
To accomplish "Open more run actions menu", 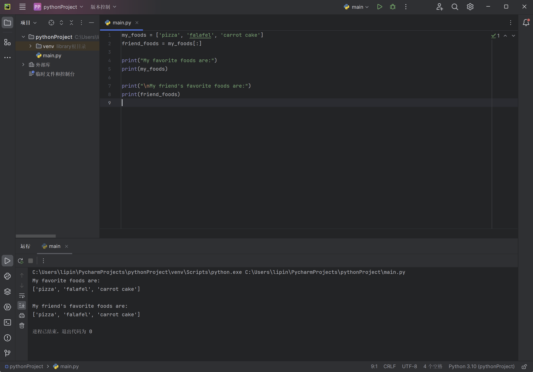I will tap(406, 7).
